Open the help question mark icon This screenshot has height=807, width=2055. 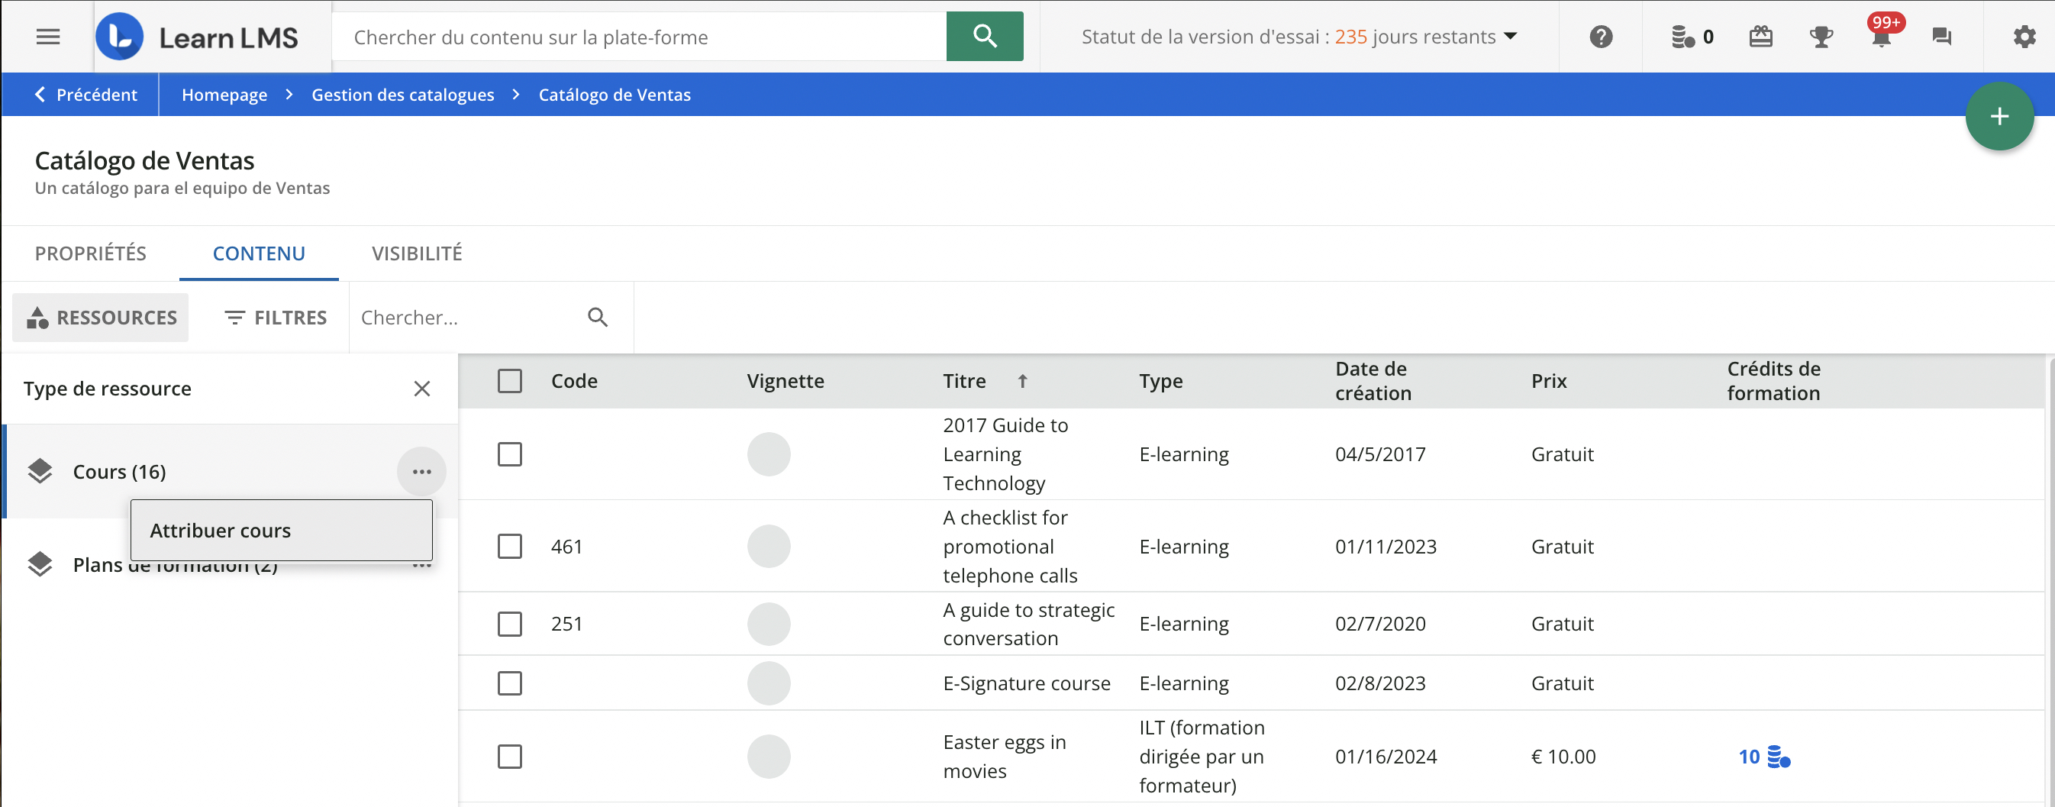(x=1600, y=37)
